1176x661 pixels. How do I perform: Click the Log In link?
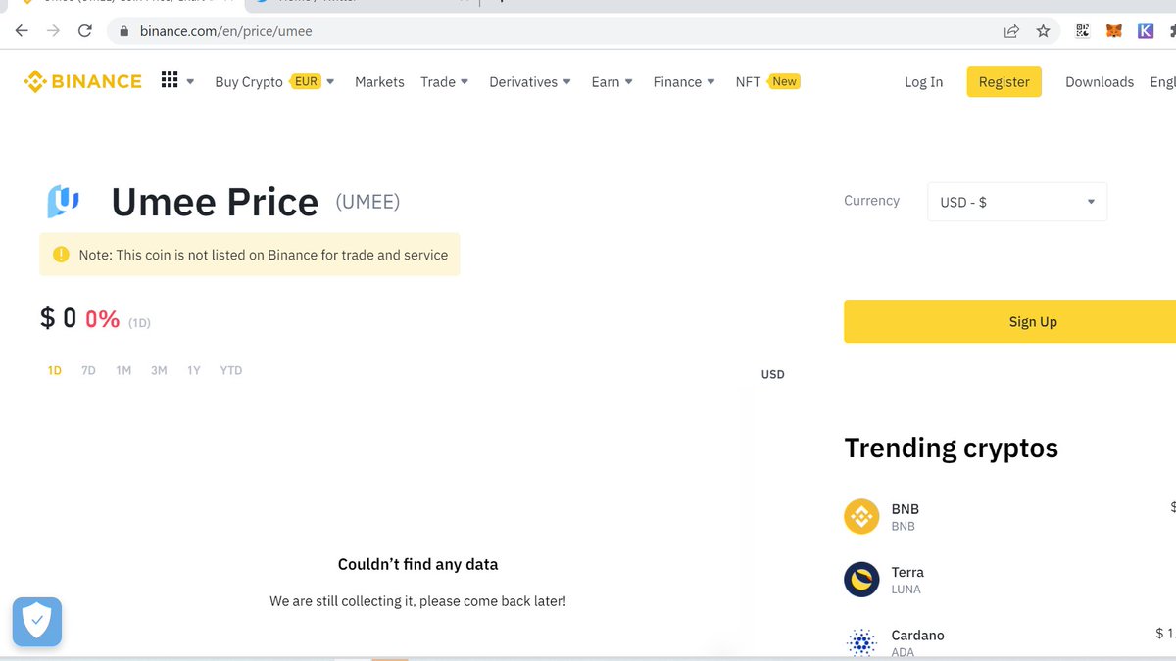[923, 82]
